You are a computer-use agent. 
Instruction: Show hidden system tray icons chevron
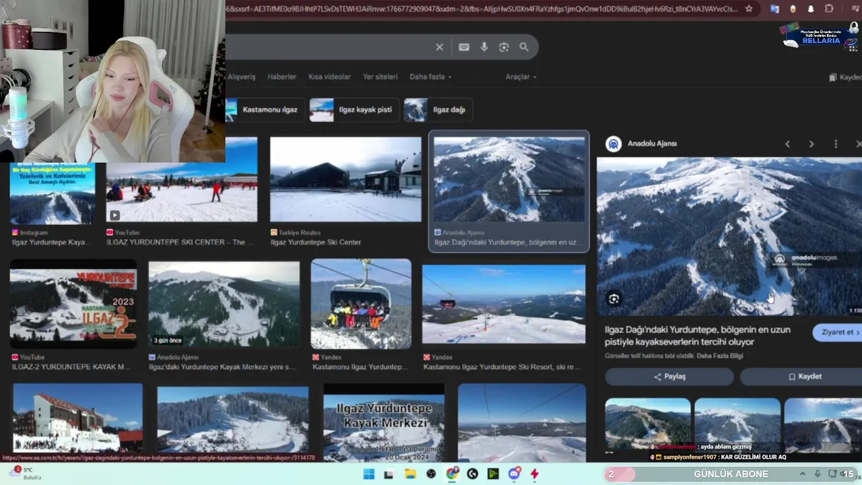coord(802,474)
